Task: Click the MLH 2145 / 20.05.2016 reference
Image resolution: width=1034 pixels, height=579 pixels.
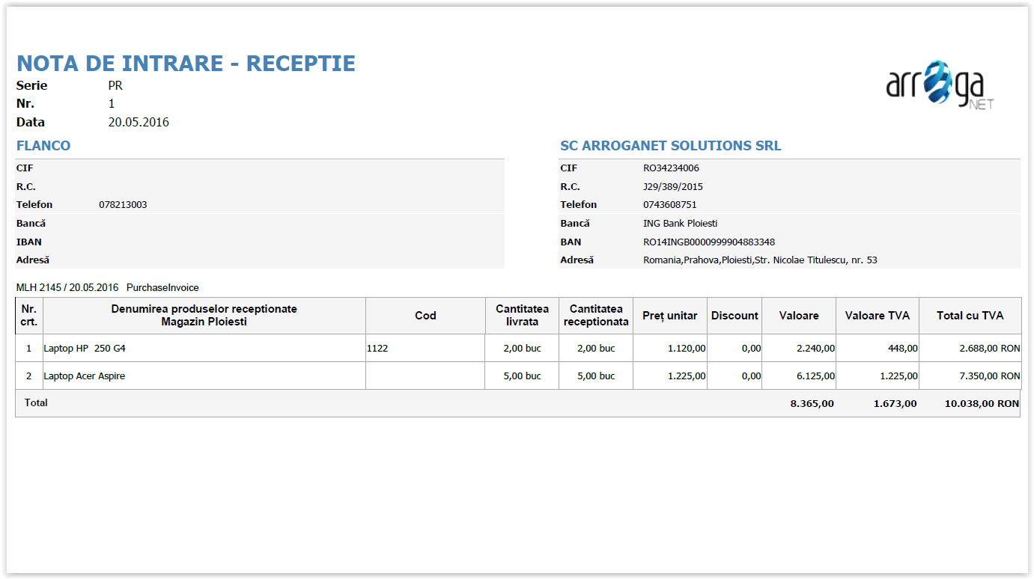Action: (67, 287)
